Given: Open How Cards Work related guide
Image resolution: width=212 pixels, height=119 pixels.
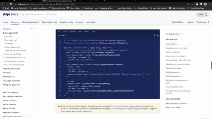Looking at the screenshot, I should (x=173, y=107).
